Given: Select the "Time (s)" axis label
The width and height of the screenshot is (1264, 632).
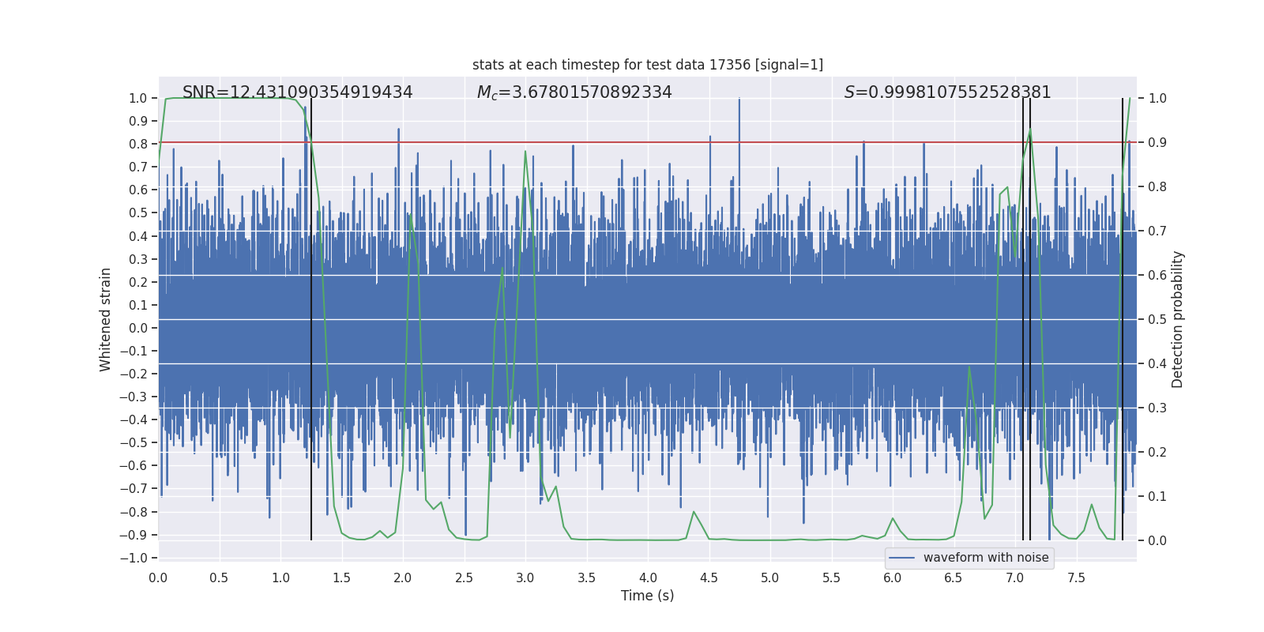Looking at the screenshot, I should coord(648,596).
